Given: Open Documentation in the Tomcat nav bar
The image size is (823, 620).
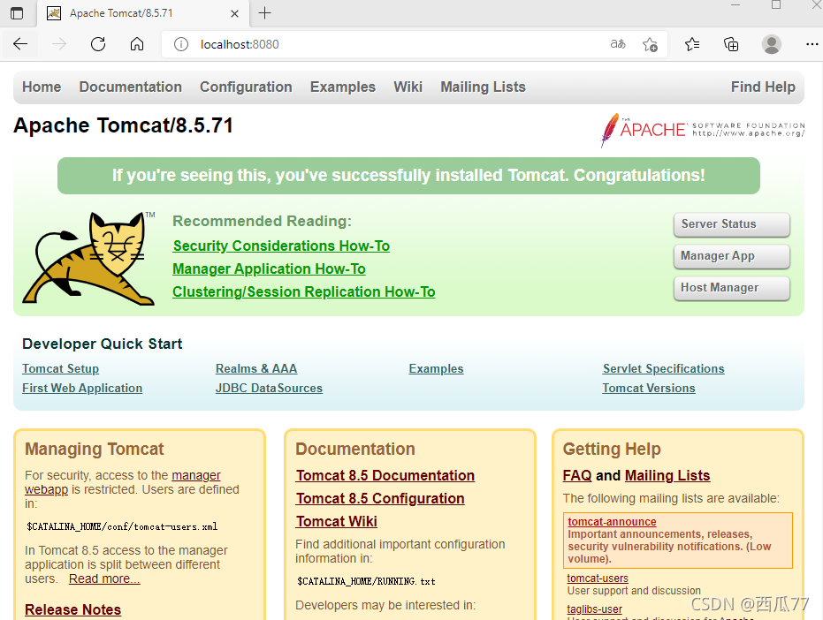Looking at the screenshot, I should coord(131,87).
